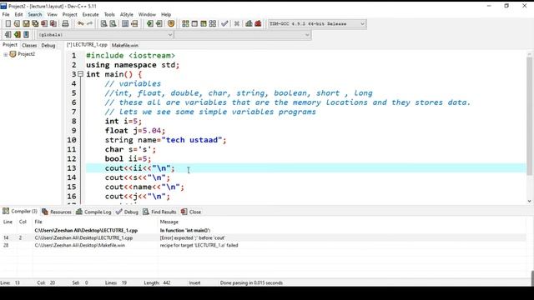The height and width of the screenshot is (300, 534).
Task: Switch to the Makefile.win editor tab
Action: pos(125,45)
